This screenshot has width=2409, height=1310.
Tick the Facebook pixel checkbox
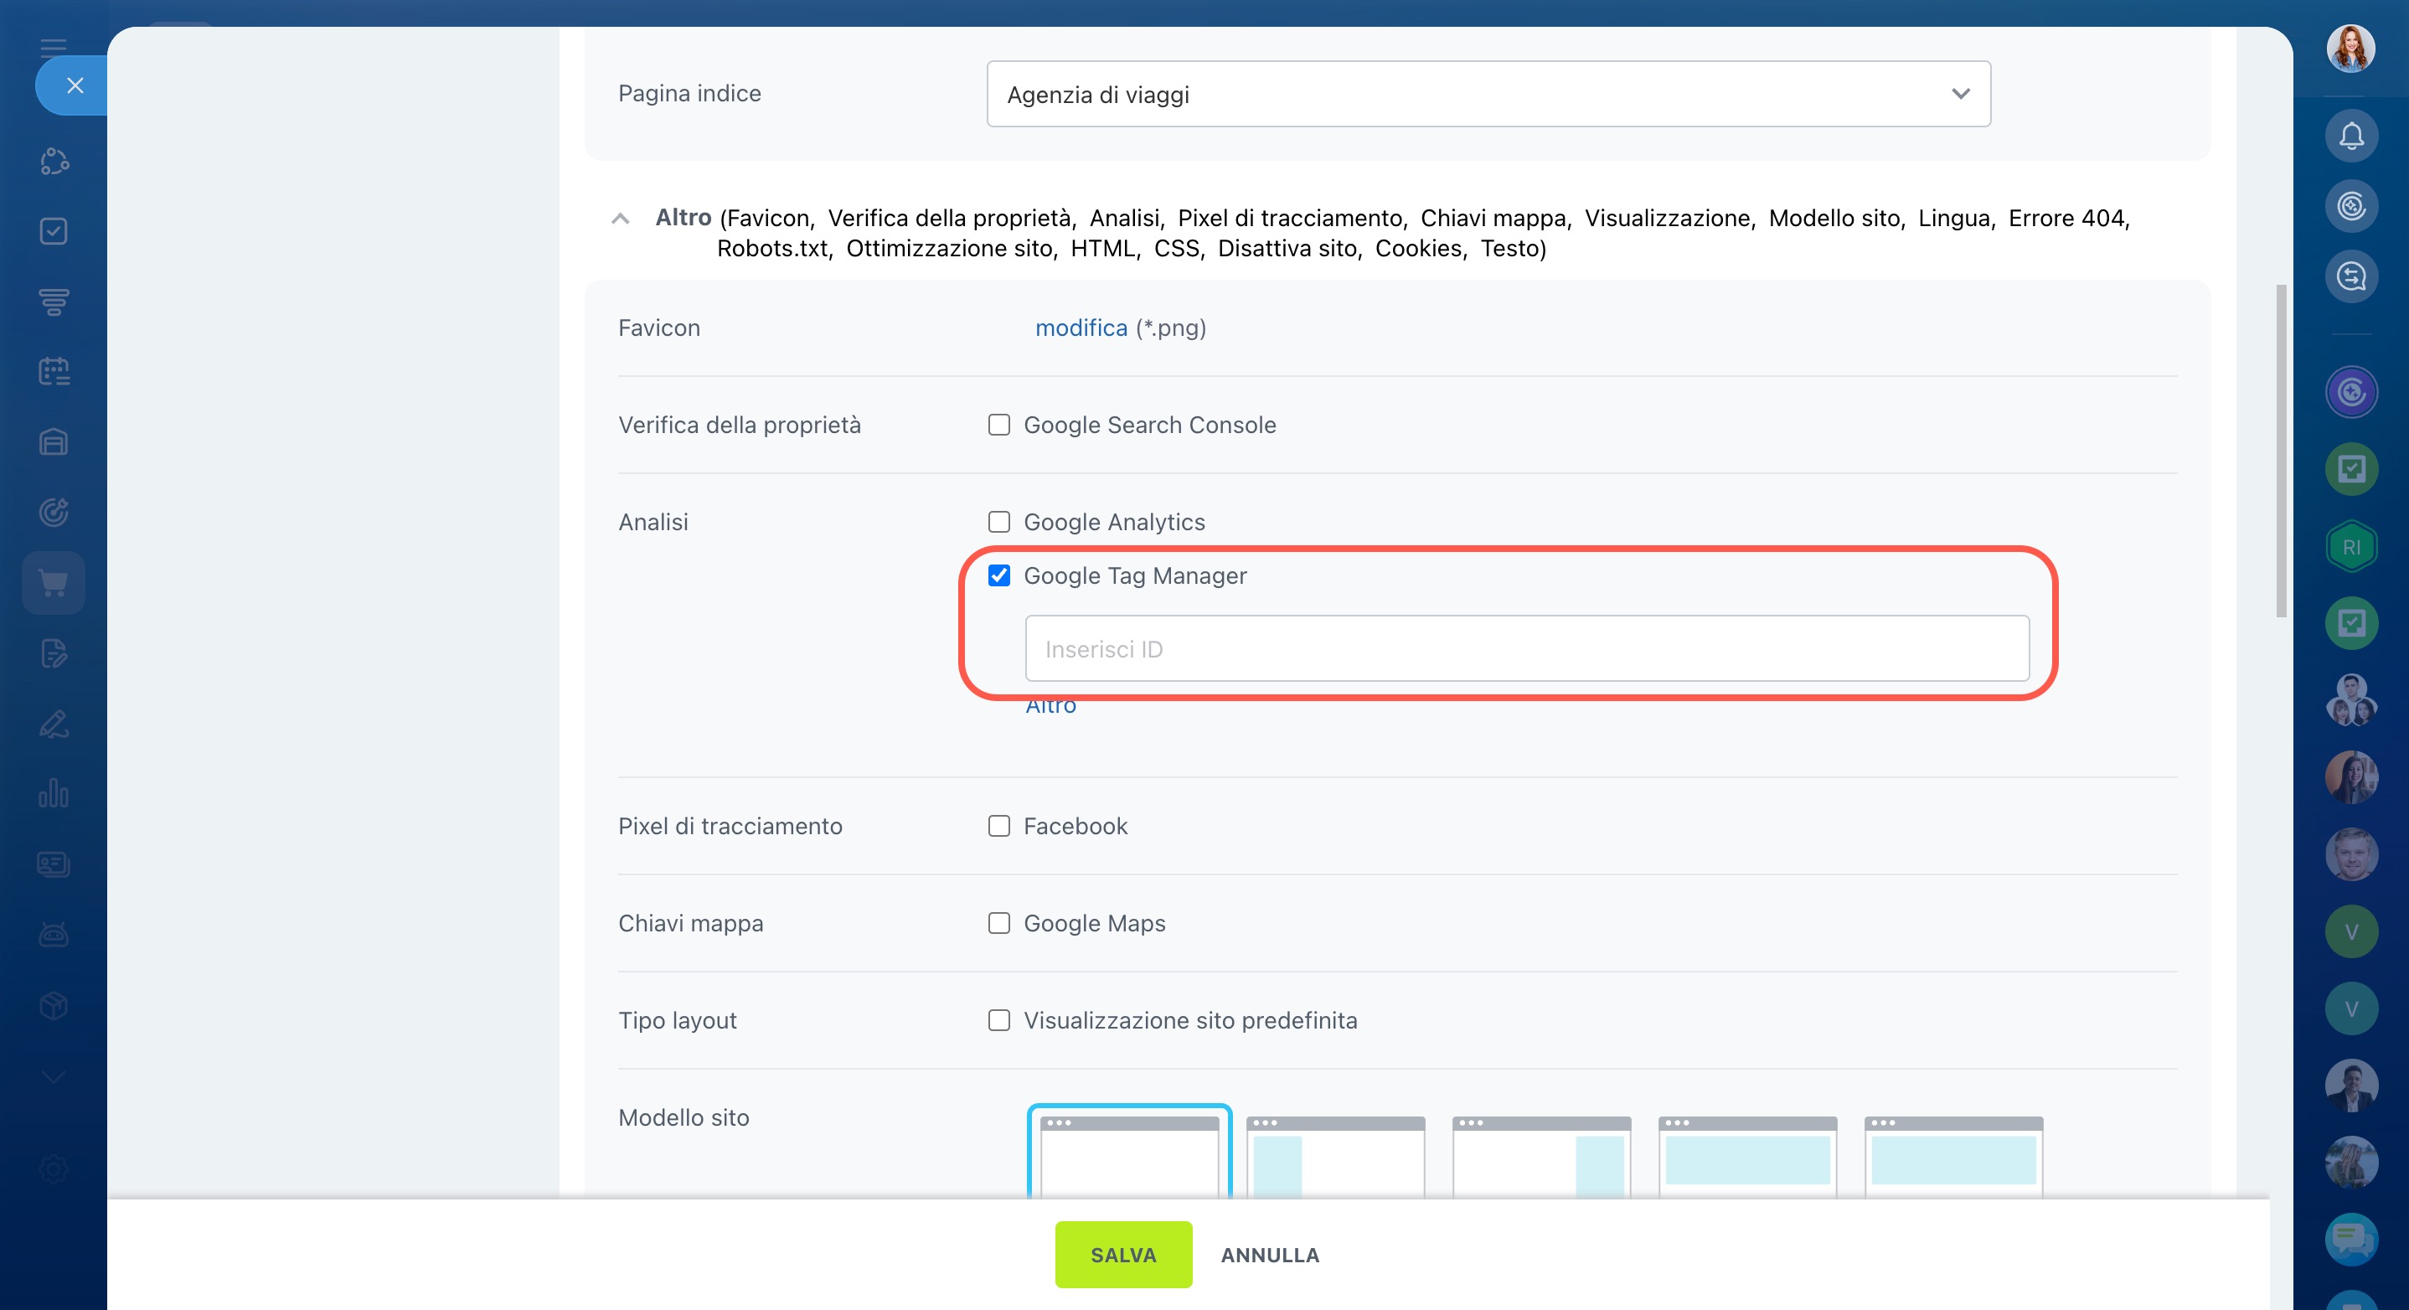click(x=998, y=826)
